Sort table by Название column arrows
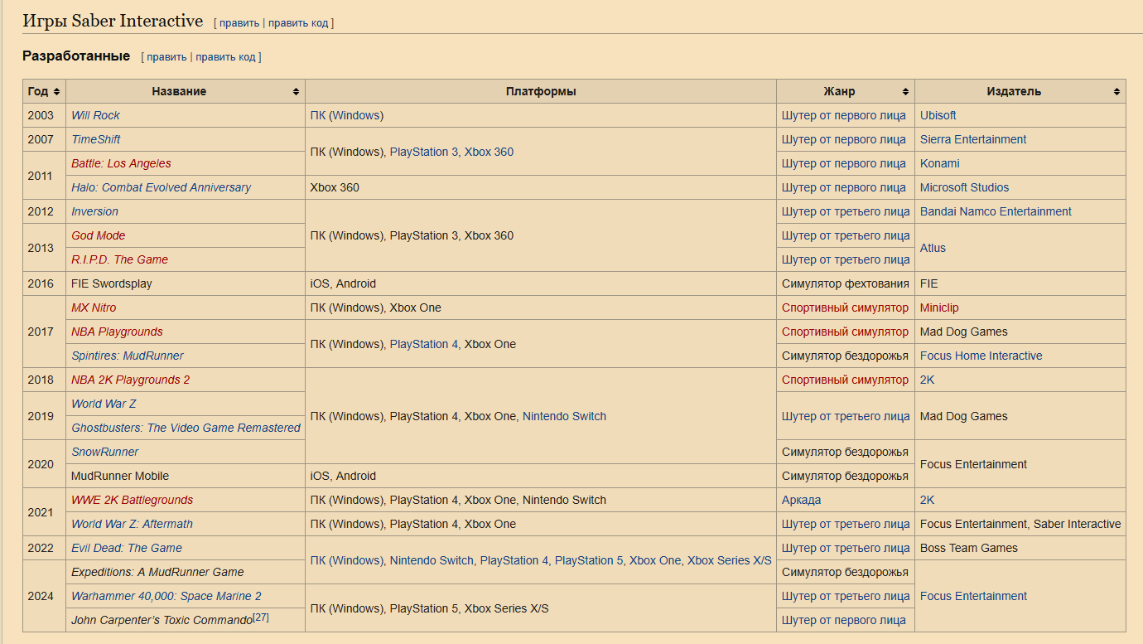Image resolution: width=1143 pixels, height=644 pixels. (x=296, y=91)
